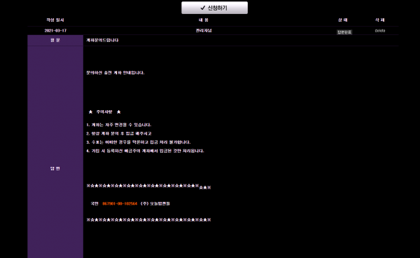
Task: Click the 계좌문의드립니다 question text
Action: tap(102, 40)
